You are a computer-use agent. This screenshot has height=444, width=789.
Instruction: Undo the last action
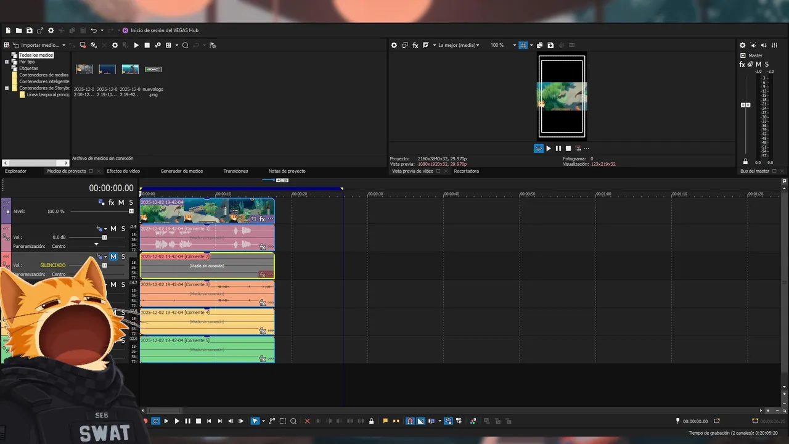94,30
